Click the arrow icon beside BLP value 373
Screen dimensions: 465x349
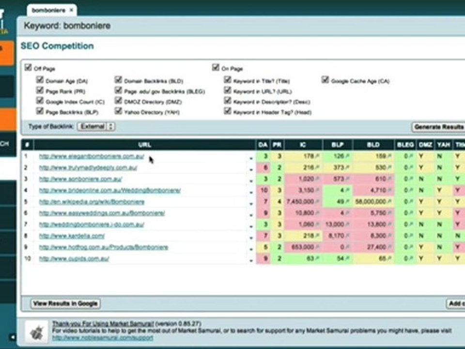point(347,168)
